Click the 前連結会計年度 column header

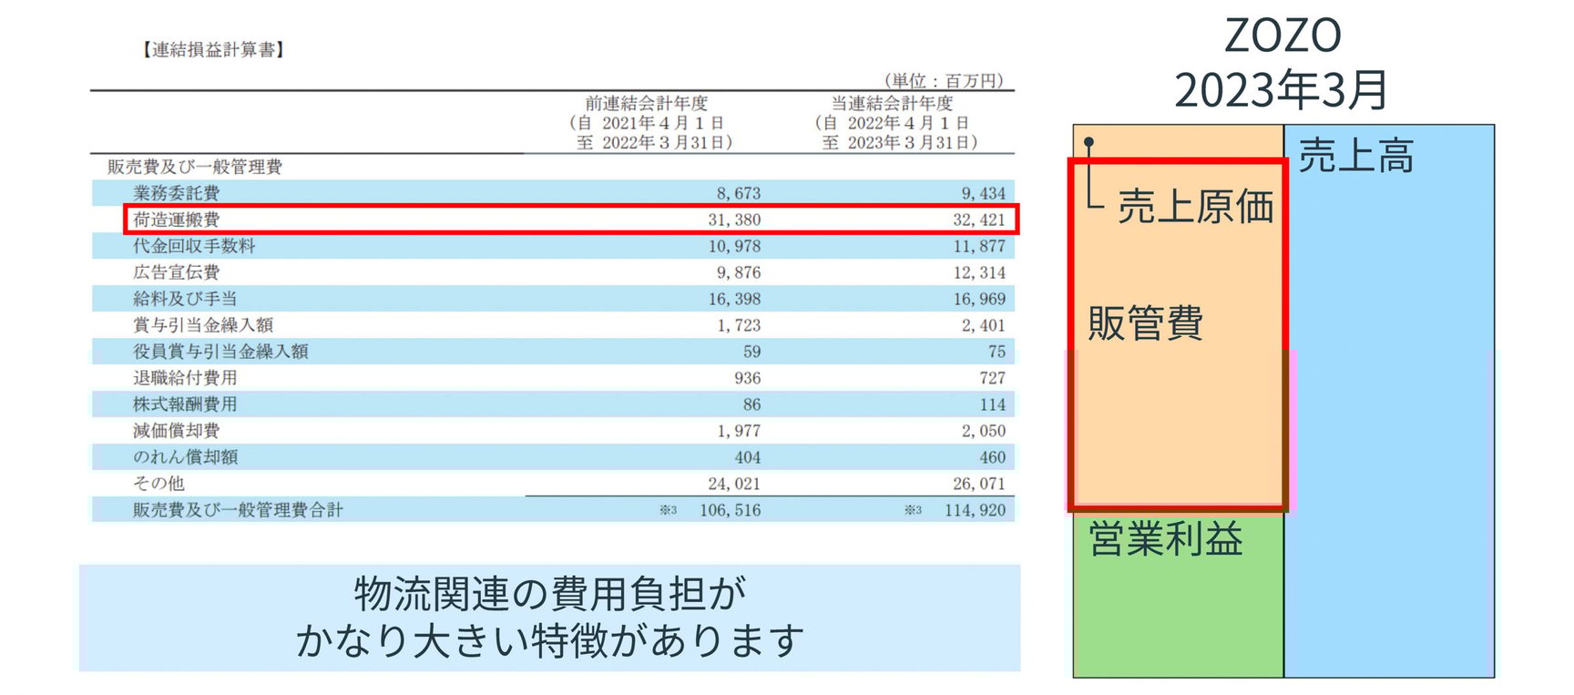click(x=647, y=104)
